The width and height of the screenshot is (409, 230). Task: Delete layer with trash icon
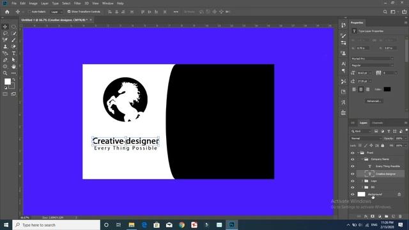pyautogui.click(x=400, y=217)
